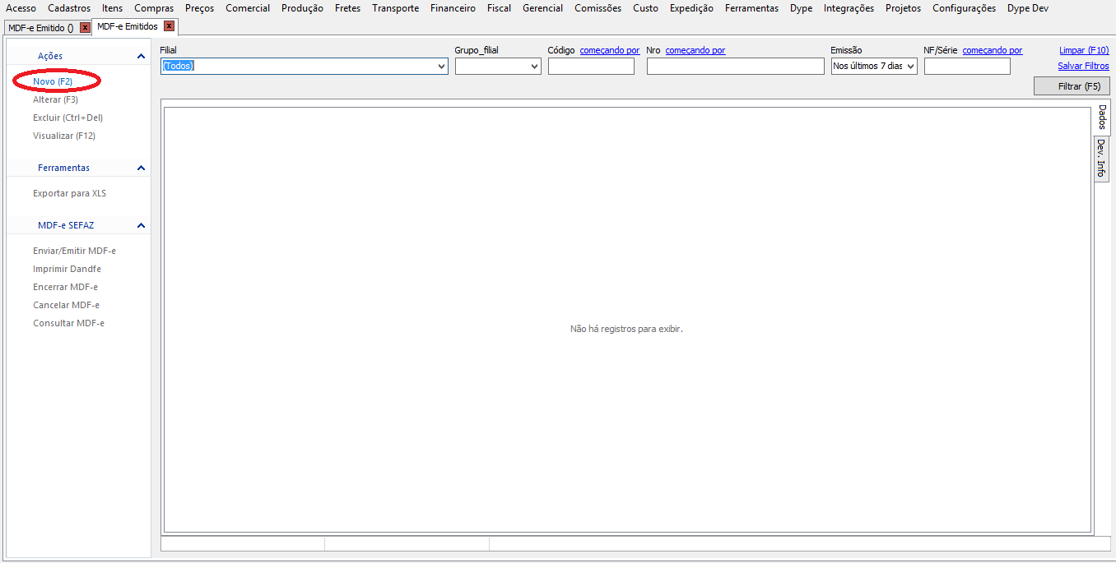Open the Comissões menu
The image size is (1116, 563).
coord(598,8)
